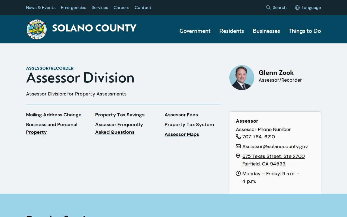Open the Emergencies link
Image resolution: width=347 pixels, height=217 pixels.
(73, 8)
